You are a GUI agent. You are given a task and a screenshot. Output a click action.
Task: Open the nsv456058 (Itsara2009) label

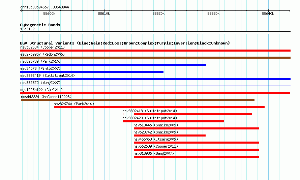point(156,139)
